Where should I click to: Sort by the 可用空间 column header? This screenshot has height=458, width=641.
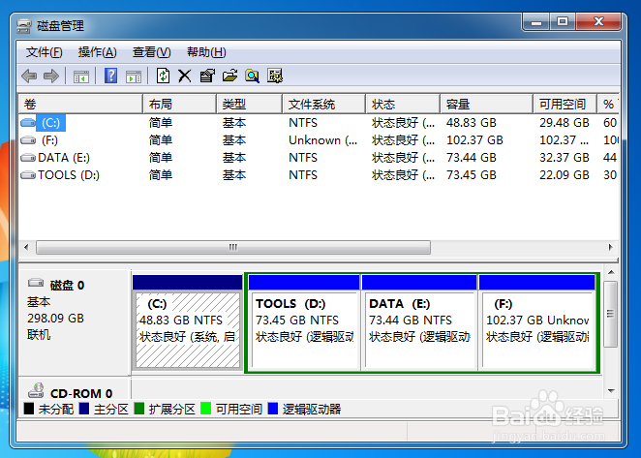[565, 105]
